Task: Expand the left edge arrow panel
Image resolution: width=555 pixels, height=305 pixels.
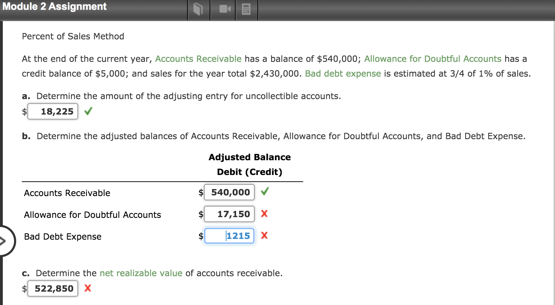Action: [x=4, y=241]
